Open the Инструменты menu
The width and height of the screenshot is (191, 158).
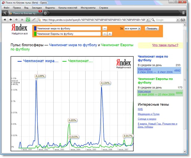(x=88, y=8)
